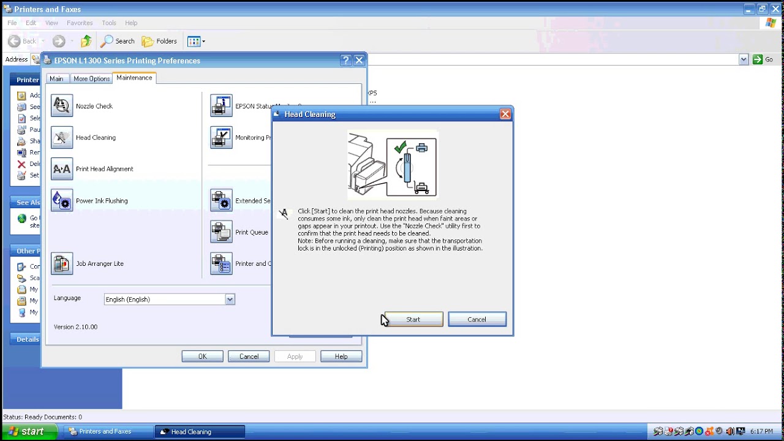784x441 pixels.
Task: Open the Favorites menu
Action: (80, 23)
